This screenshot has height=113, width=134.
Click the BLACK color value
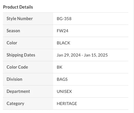coord(64,43)
